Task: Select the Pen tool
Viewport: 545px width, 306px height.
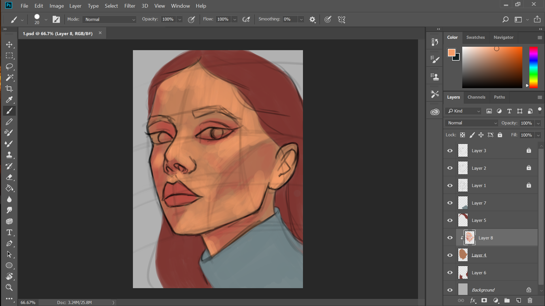Action: click(x=9, y=244)
